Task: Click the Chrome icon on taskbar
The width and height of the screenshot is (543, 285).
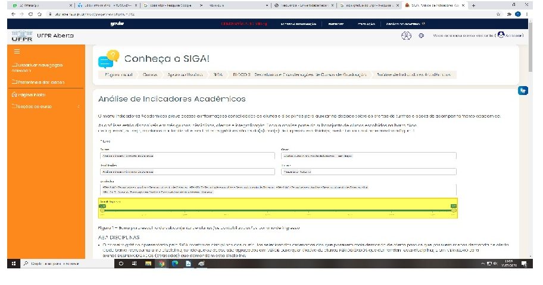Action: pos(161,264)
